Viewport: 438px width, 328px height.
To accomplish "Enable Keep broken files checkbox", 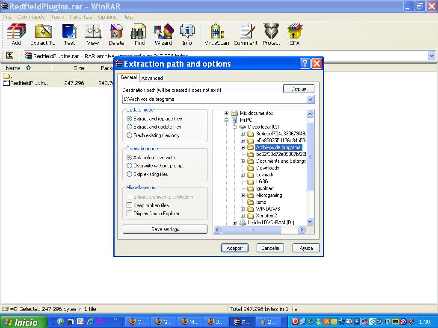I will (129, 205).
